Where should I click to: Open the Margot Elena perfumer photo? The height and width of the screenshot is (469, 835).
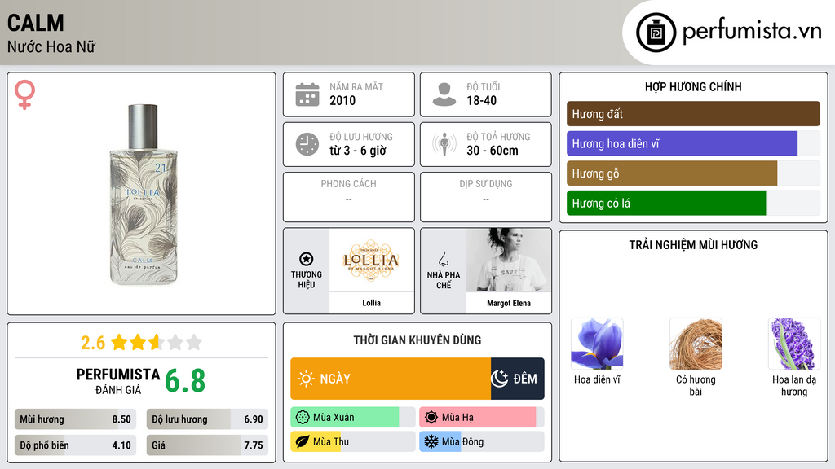pyautogui.click(x=509, y=260)
